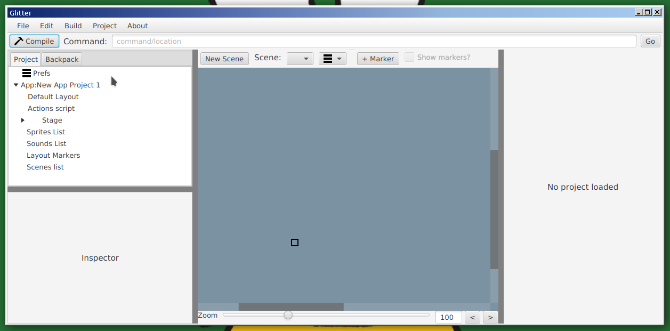Select Sprites List in project tree
The height and width of the screenshot is (331, 670).
point(46,132)
